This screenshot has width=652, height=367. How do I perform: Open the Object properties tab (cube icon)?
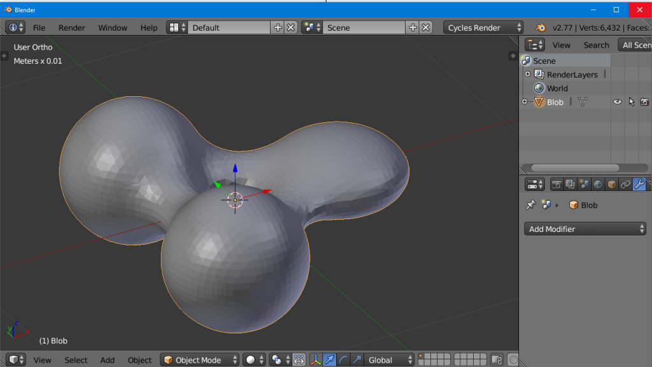click(x=612, y=184)
